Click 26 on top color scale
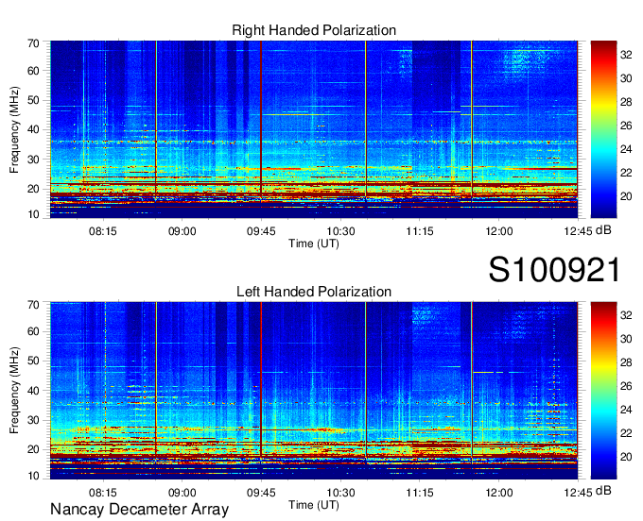Viewport: 643px width, 521px height. (626, 126)
